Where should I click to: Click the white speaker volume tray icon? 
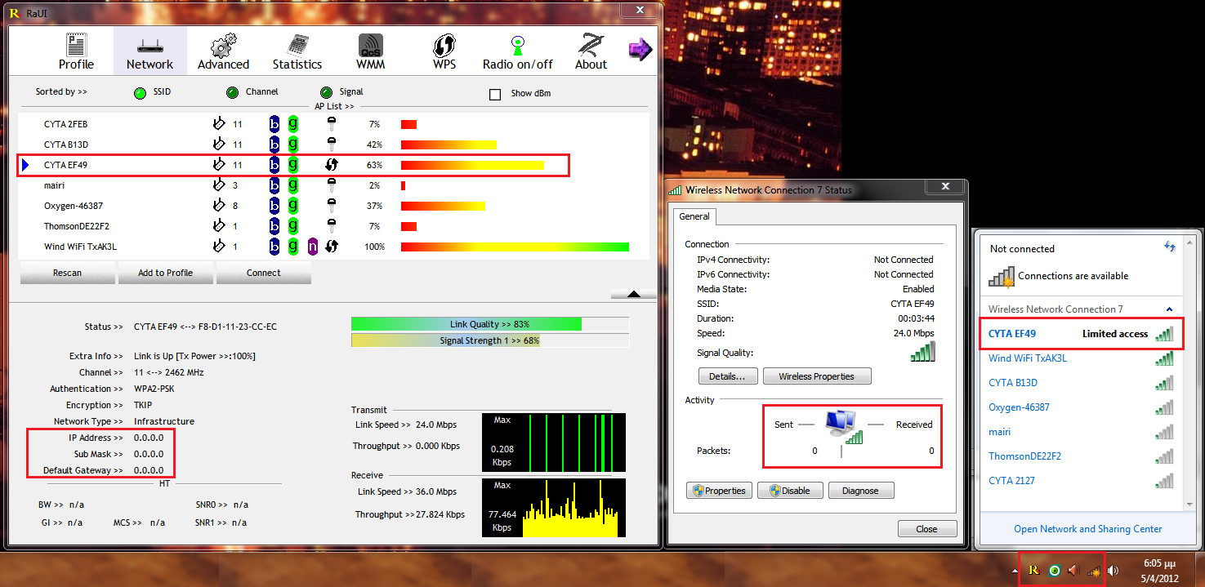coord(1113,571)
